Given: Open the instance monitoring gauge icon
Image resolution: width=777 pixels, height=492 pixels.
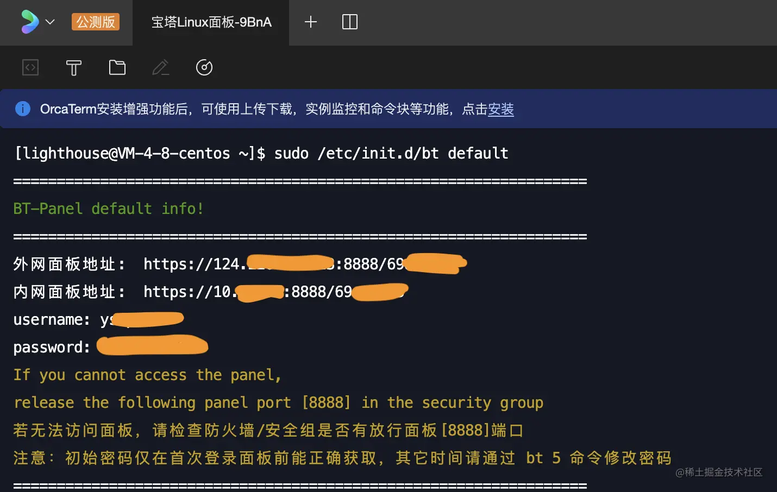Looking at the screenshot, I should coord(204,67).
